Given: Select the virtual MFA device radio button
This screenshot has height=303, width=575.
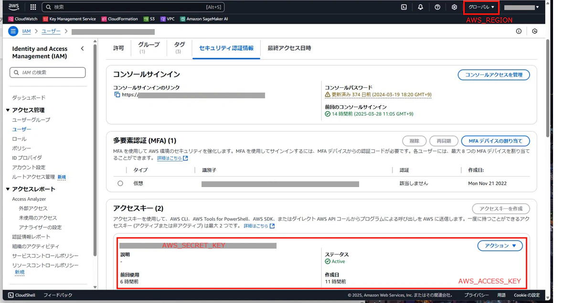Looking at the screenshot, I should (120, 183).
